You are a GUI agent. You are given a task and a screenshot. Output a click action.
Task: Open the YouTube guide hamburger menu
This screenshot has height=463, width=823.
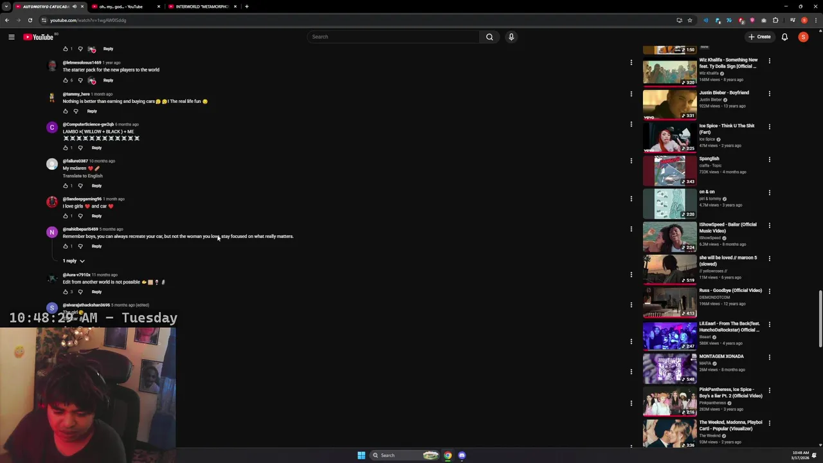click(12, 37)
